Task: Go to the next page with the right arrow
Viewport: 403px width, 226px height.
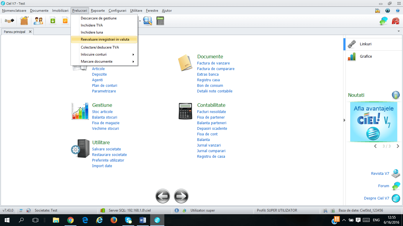Action: pyautogui.click(x=181, y=196)
